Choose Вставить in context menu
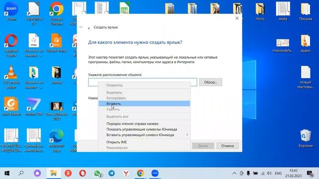 click(144, 103)
